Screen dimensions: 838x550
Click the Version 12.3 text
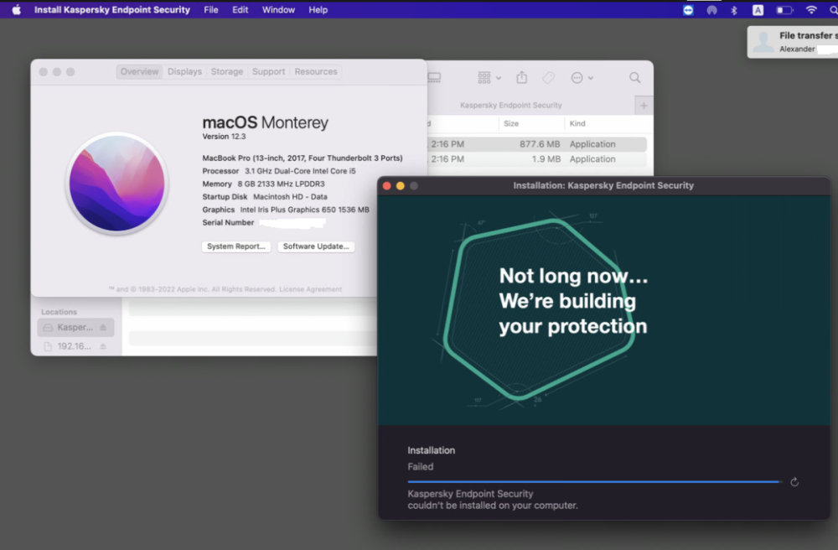[224, 137]
